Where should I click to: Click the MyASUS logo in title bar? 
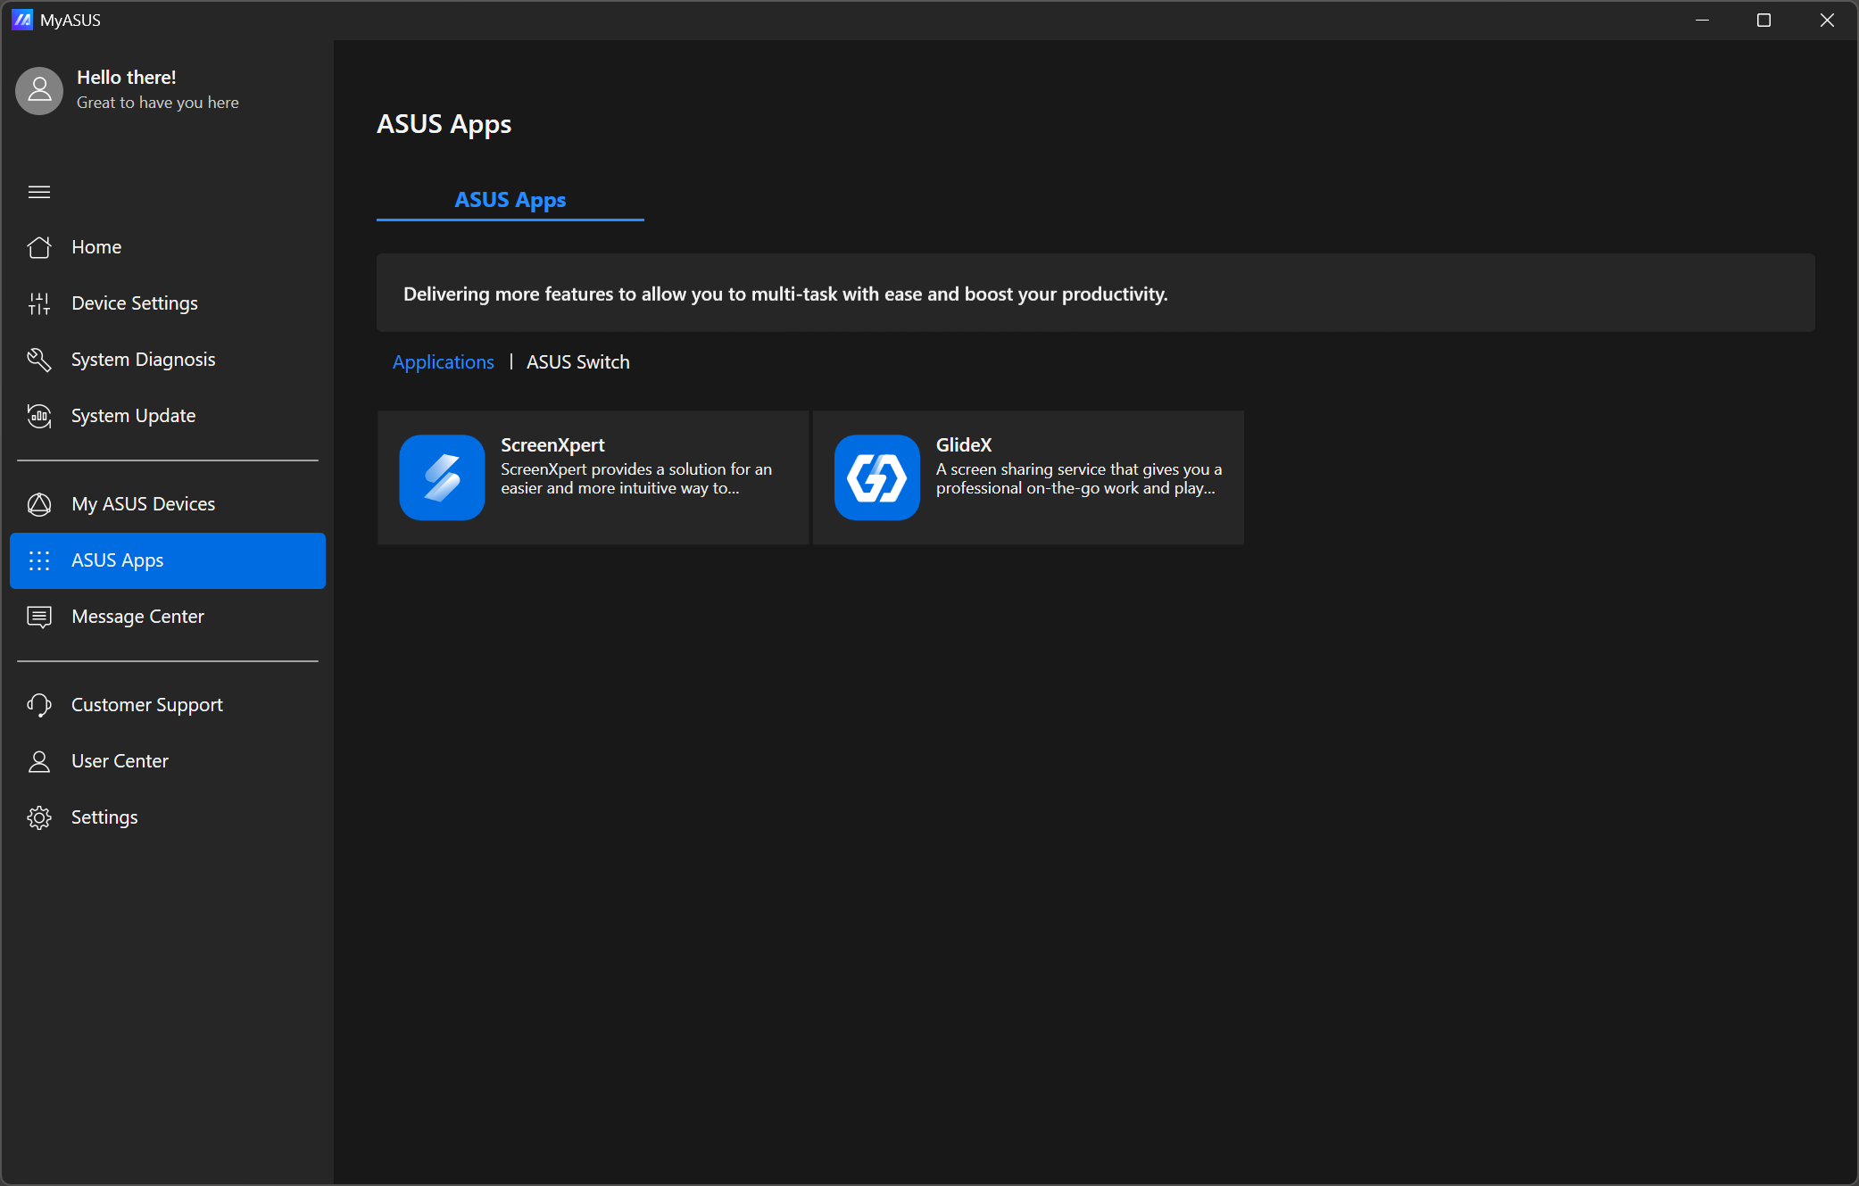click(x=22, y=20)
